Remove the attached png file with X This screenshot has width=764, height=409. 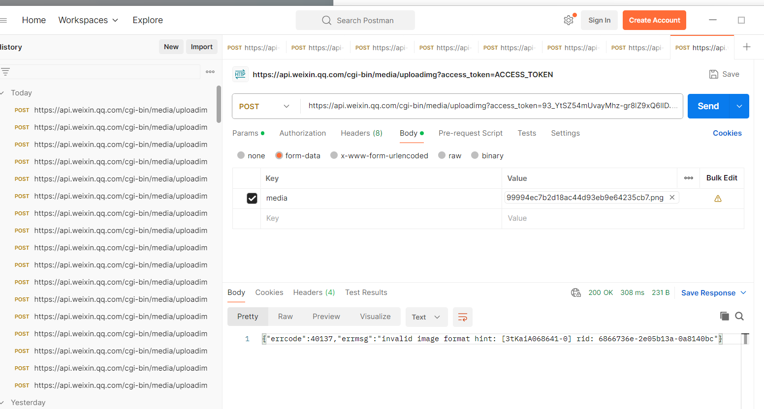(672, 197)
